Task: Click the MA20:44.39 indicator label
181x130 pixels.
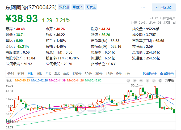Action: click(x=57, y=80)
